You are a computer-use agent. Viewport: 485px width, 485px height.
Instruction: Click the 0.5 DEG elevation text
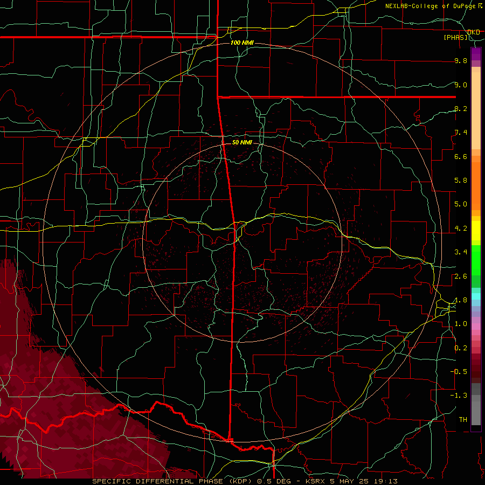pyautogui.click(x=274, y=481)
